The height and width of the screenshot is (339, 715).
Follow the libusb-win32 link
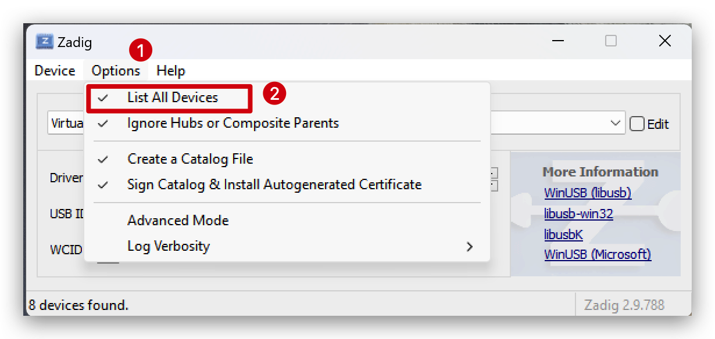578,214
